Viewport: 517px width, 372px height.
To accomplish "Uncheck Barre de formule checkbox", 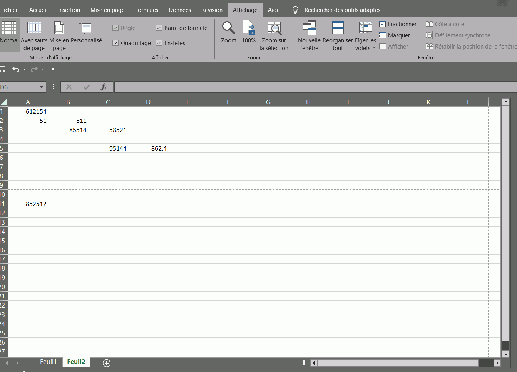I will 159,28.
